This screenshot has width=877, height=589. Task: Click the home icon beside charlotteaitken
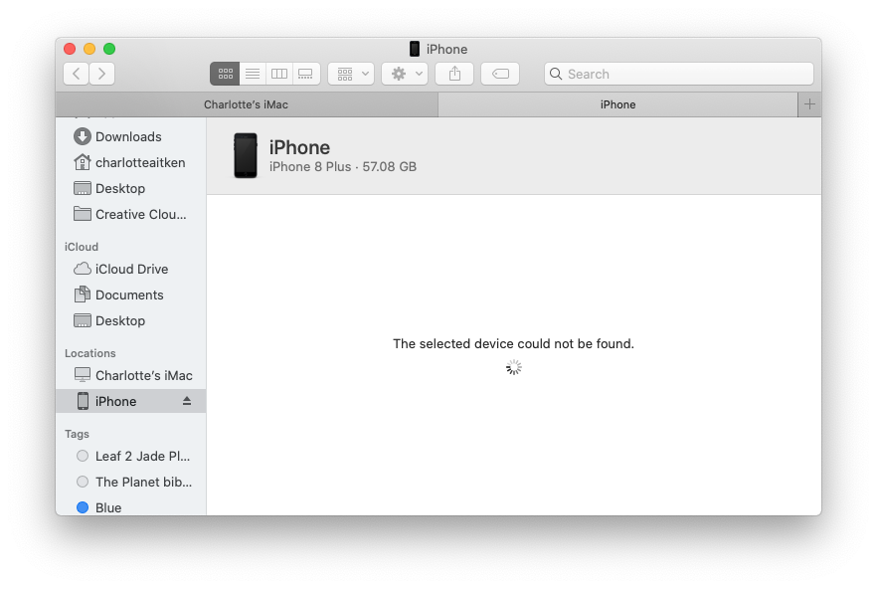[83, 162]
